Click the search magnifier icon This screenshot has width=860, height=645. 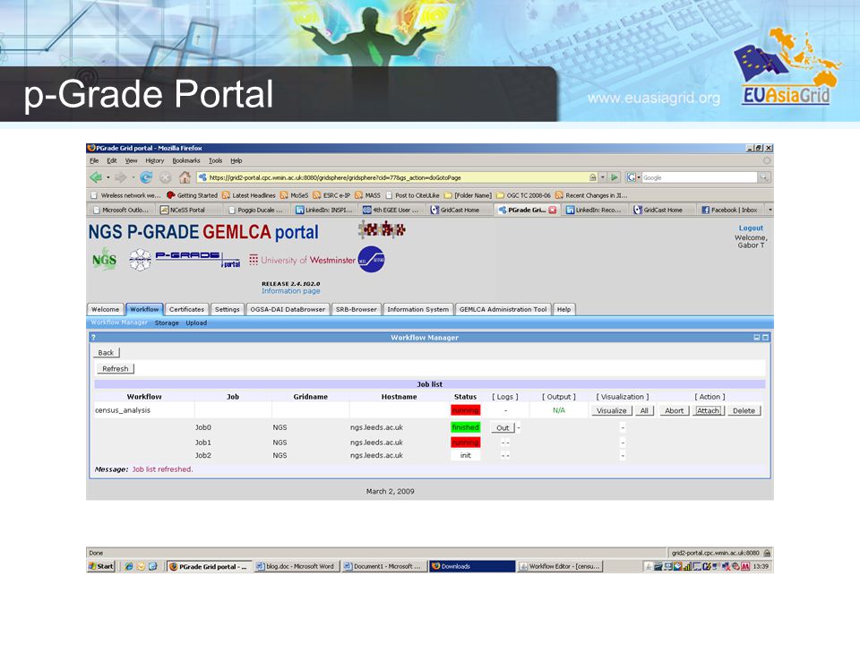coord(763,177)
